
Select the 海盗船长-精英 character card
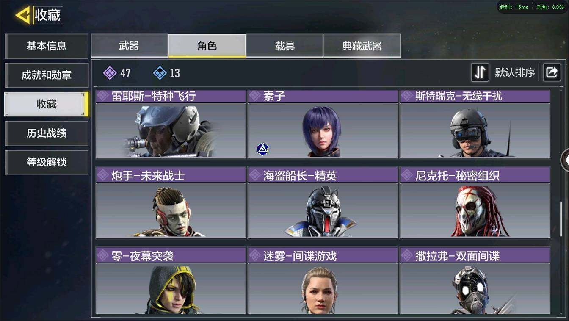click(x=323, y=203)
